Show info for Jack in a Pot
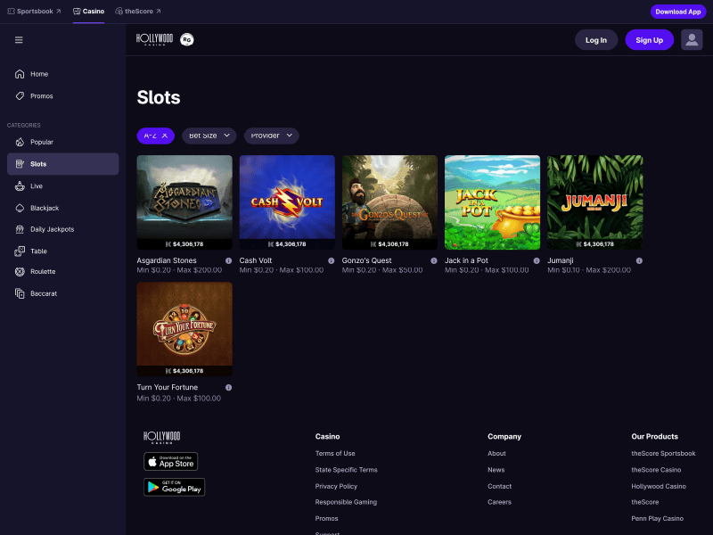This screenshot has height=535, width=713. (x=537, y=260)
